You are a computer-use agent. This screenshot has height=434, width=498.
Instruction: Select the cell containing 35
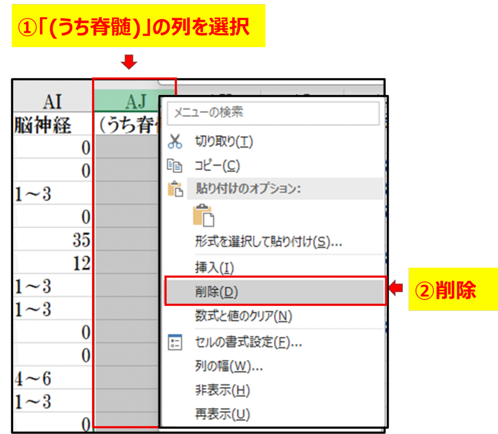53,240
